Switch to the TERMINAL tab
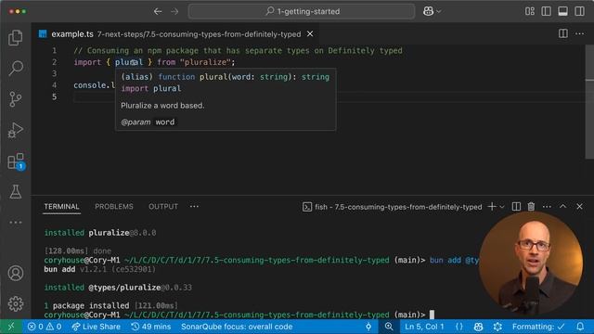The image size is (594, 334). click(61, 206)
